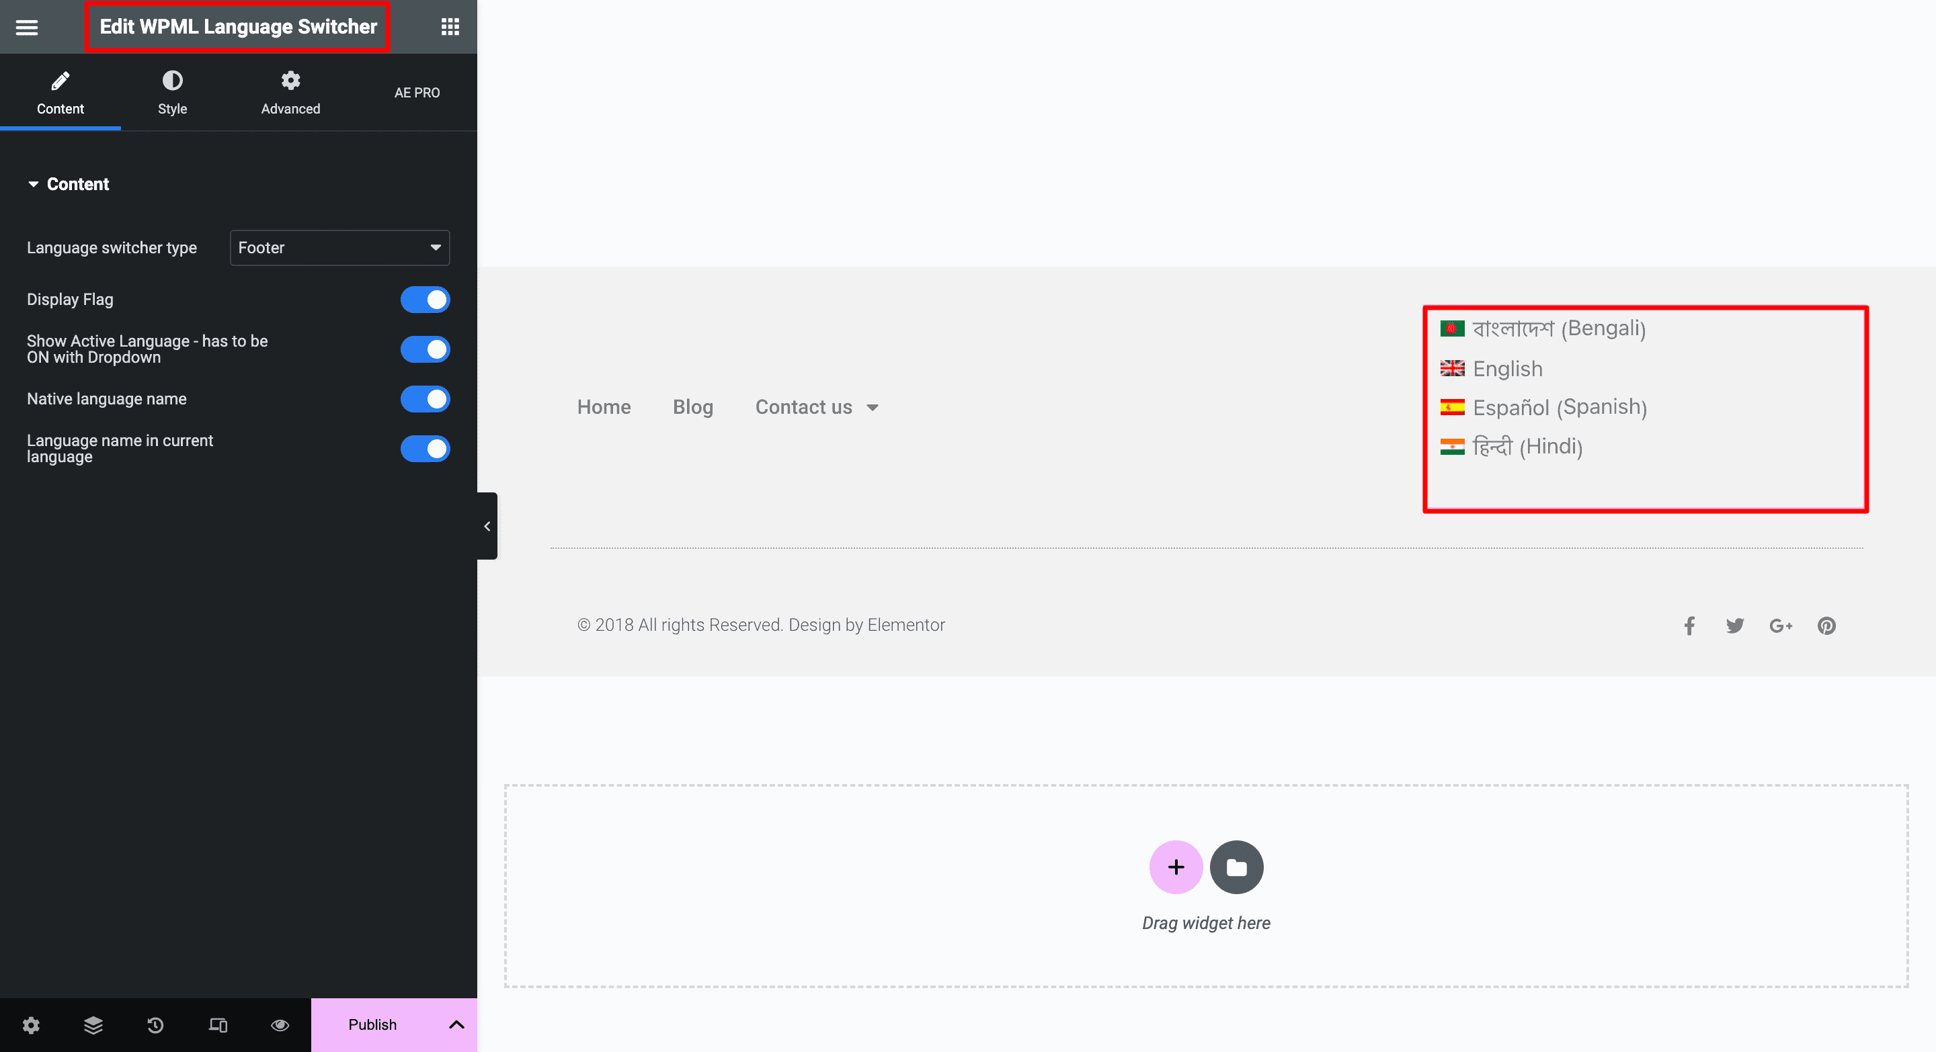Screen dimensions: 1936x1052
Task: Open the Pinterest social icon
Action: (1826, 625)
